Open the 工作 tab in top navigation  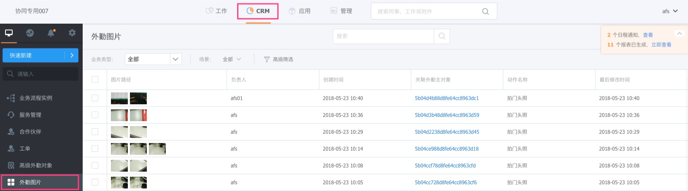click(216, 11)
